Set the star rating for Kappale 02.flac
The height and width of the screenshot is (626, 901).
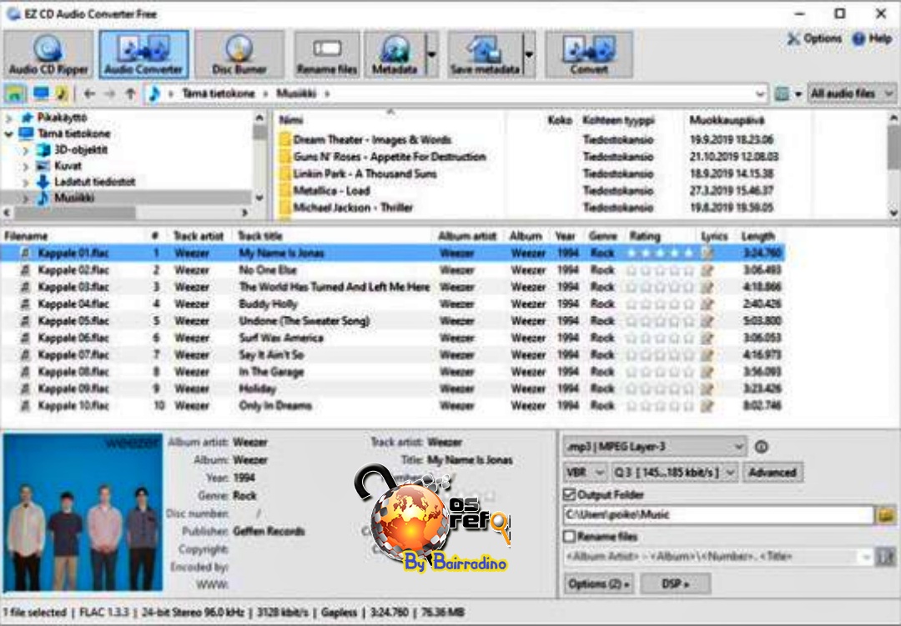coord(660,270)
